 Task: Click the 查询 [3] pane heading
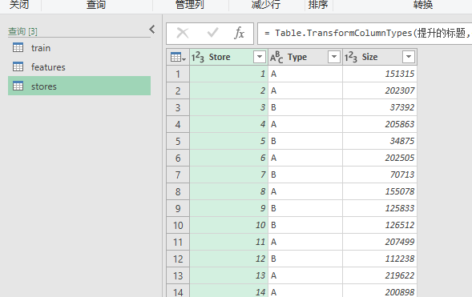click(22, 31)
